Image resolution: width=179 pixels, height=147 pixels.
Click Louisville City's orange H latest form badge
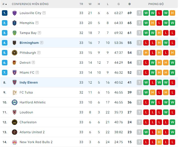[x=172, y=13]
